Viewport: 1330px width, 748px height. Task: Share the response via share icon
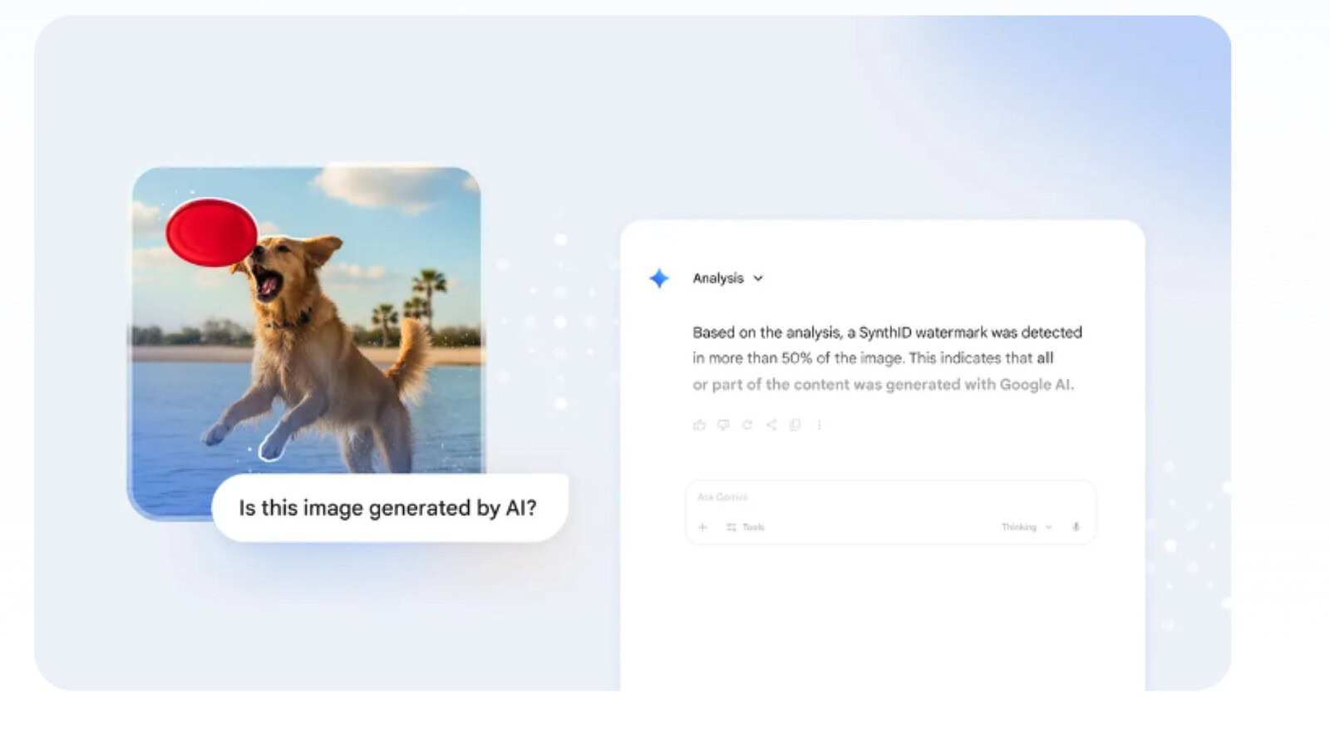coord(771,425)
